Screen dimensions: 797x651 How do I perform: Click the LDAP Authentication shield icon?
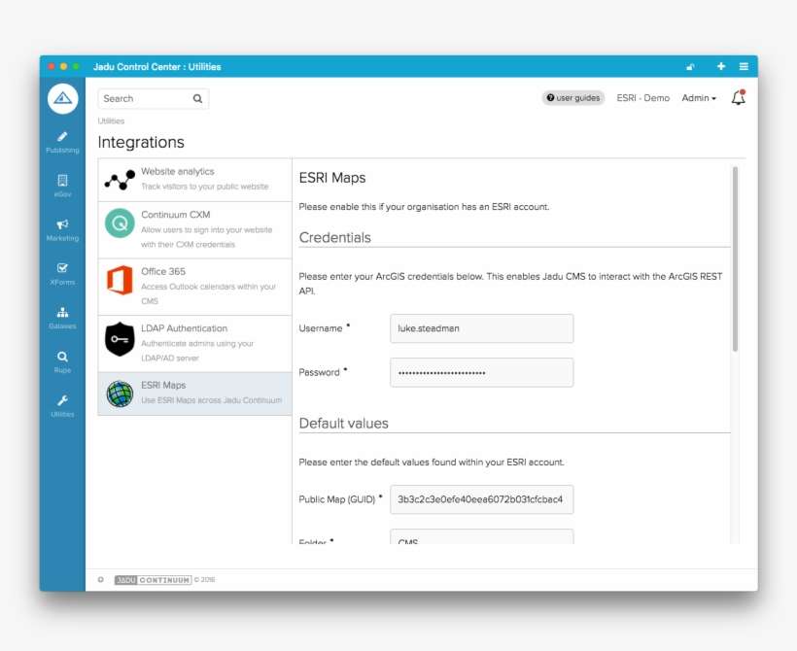[120, 338]
